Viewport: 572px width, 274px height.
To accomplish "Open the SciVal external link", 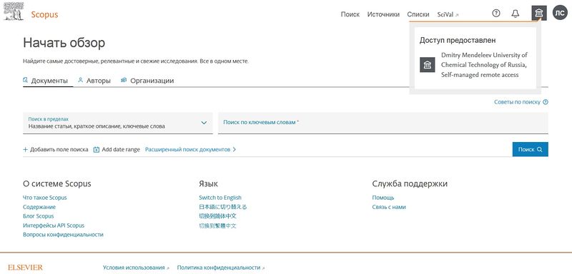I will click(x=448, y=14).
